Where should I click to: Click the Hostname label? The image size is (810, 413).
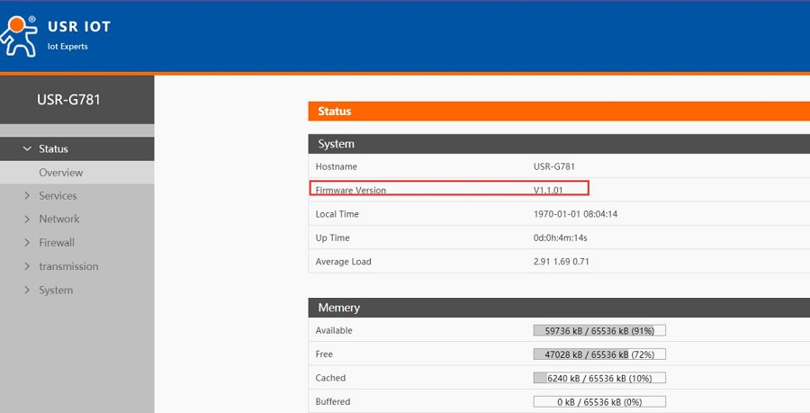[x=337, y=166]
